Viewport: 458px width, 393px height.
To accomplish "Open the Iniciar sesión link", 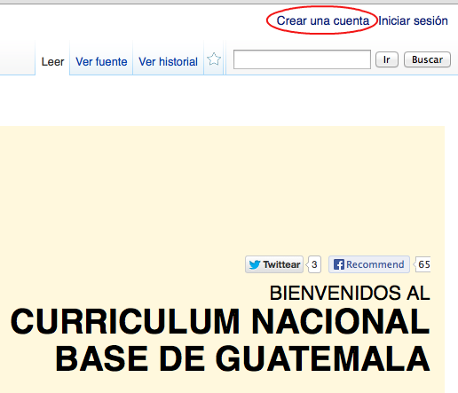I will pos(413,20).
